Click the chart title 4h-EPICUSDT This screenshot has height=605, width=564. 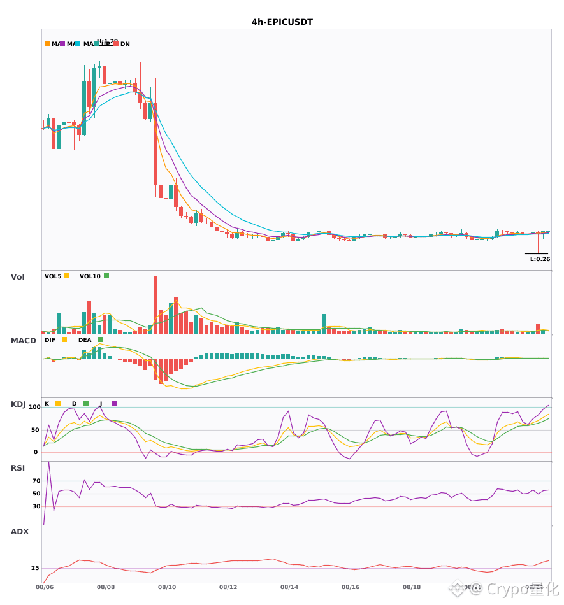coord(282,22)
